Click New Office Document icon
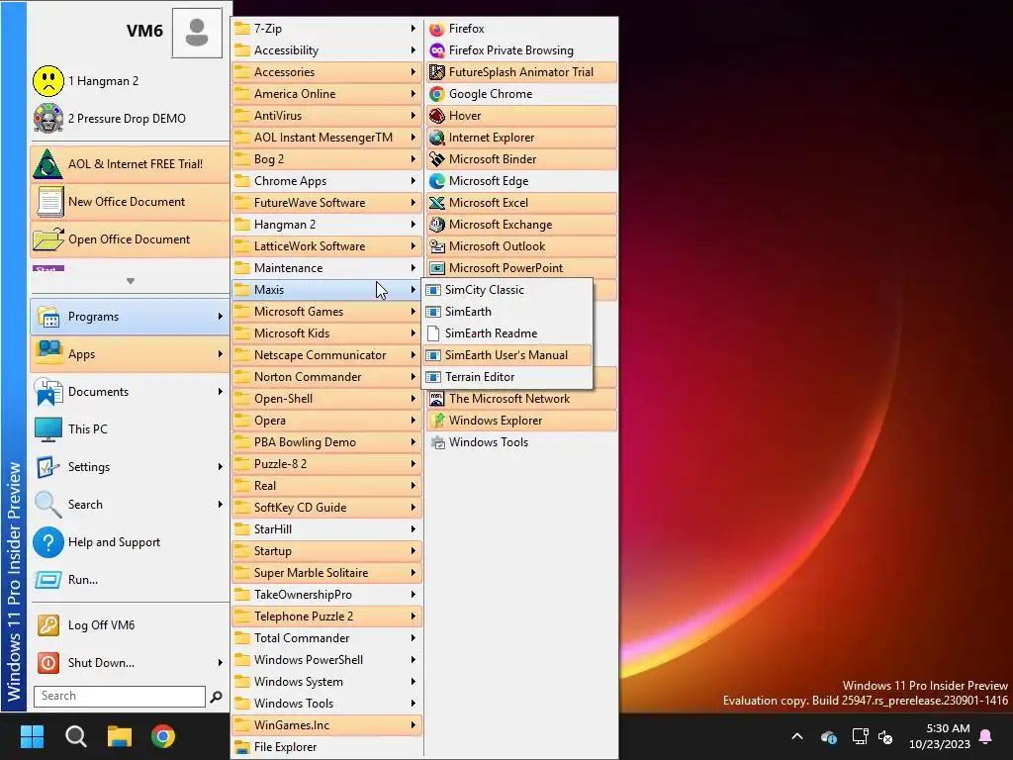 (49, 202)
